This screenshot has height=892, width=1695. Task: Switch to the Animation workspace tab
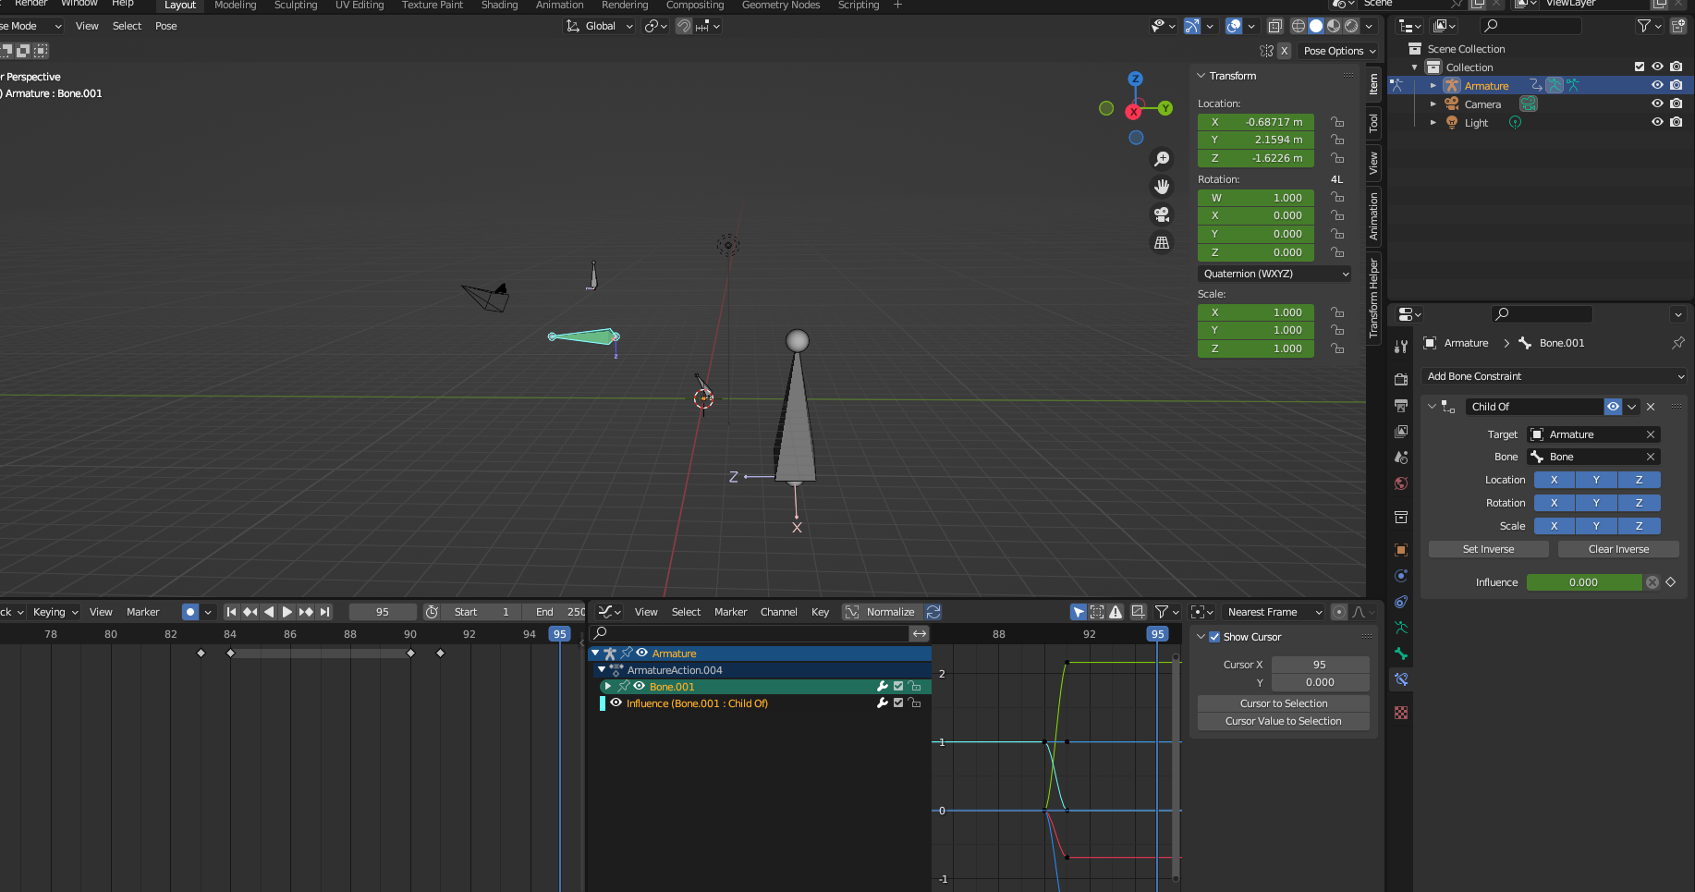click(559, 6)
